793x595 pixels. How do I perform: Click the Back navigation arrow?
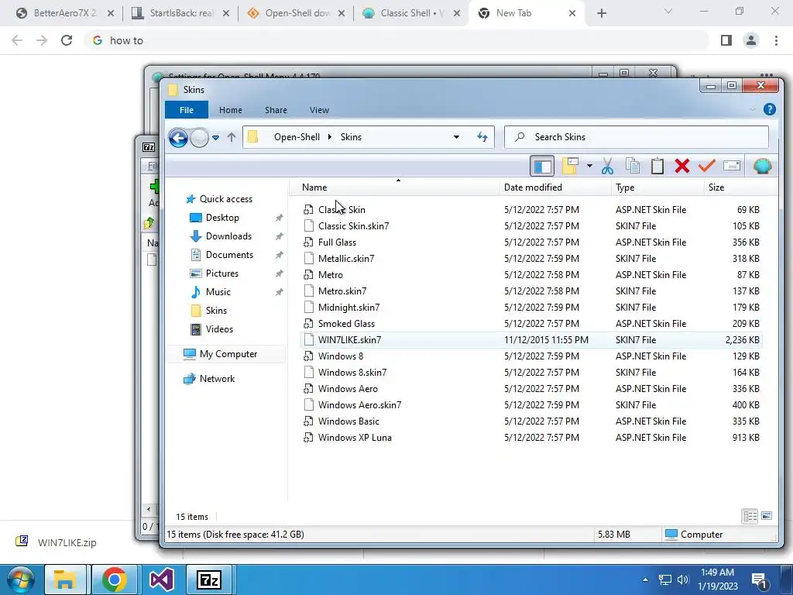tap(178, 138)
